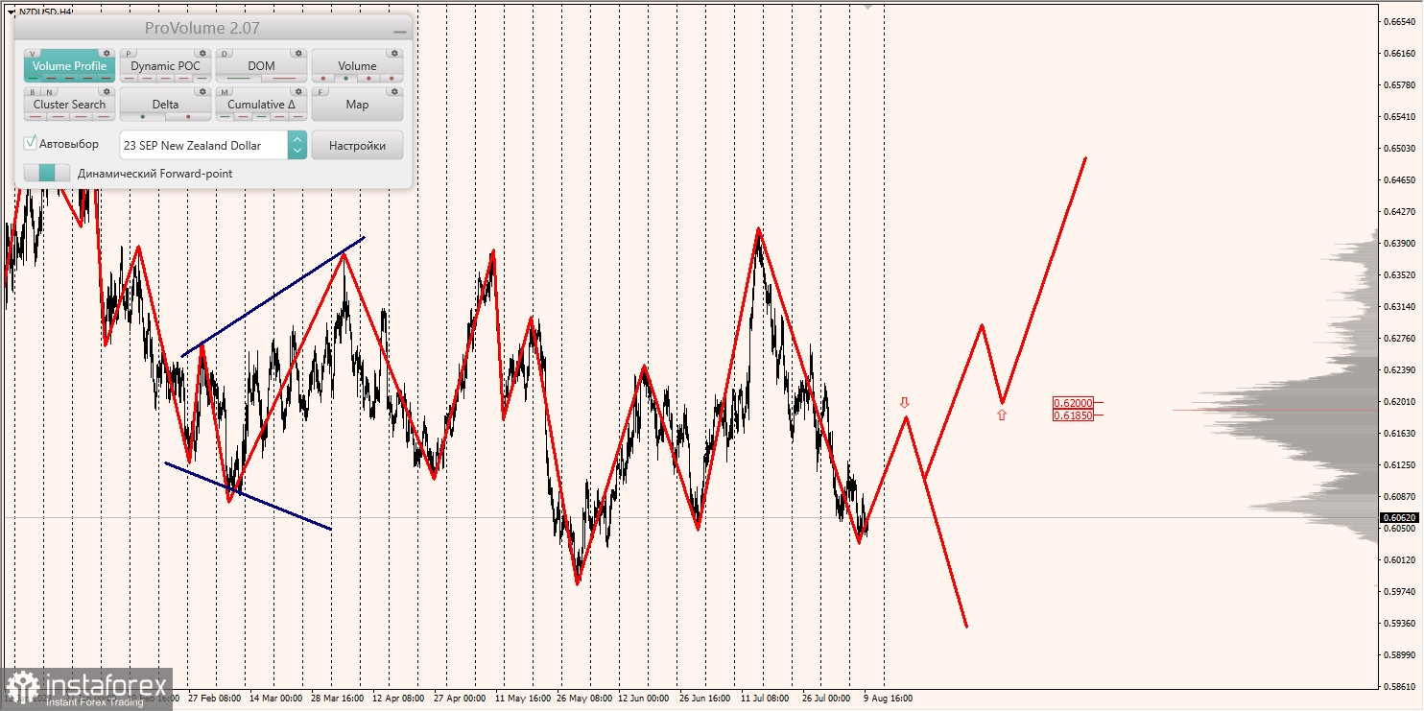Click the D hotkey badge on DOM
The width and height of the screenshot is (1424, 711).
225,54
